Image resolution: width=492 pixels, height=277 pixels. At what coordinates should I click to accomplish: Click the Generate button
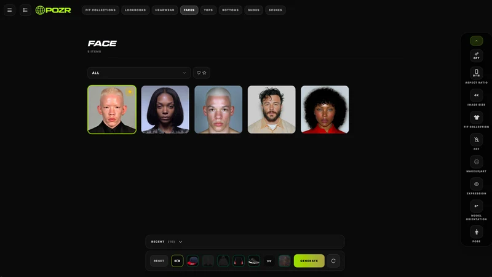pyautogui.click(x=309, y=261)
